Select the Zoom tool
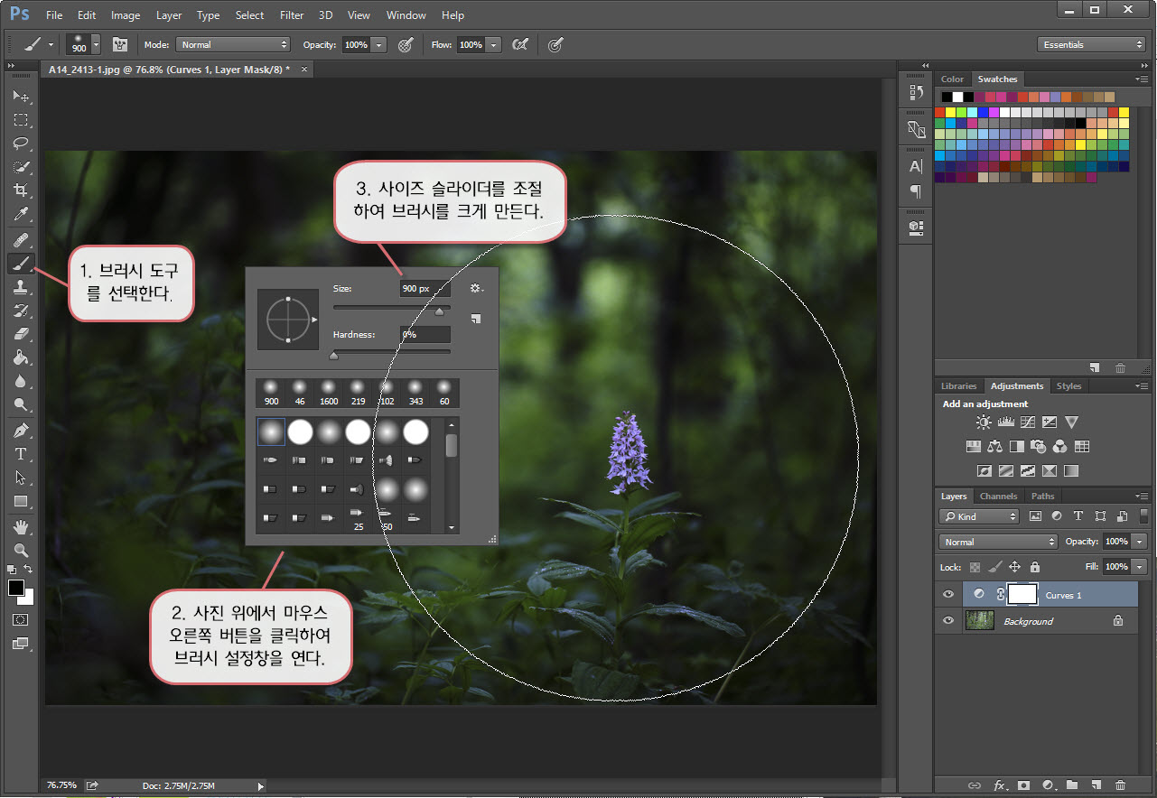The height and width of the screenshot is (798, 1157). [21, 550]
